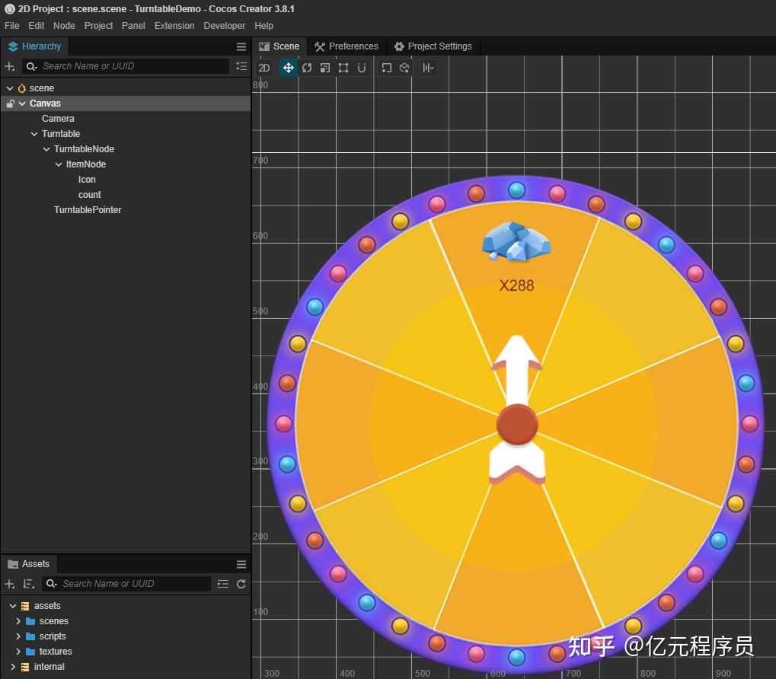Screen dimensions: 776x679
Task: Toggle expand-all nodes in Hierarchy toolbar
Action: 241,66
